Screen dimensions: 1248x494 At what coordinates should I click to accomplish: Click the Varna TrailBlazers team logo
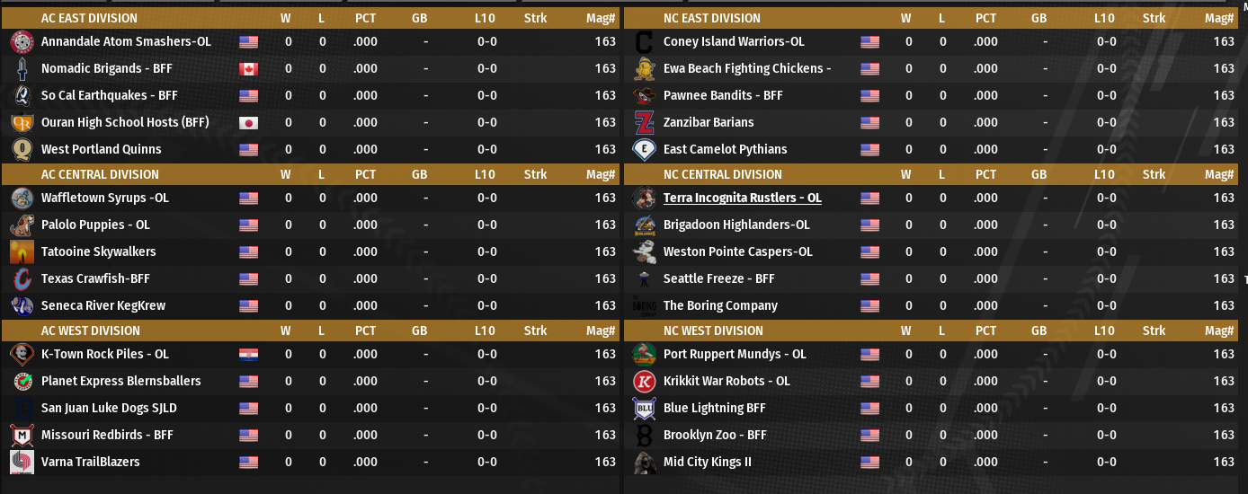(x=22, y=462)
